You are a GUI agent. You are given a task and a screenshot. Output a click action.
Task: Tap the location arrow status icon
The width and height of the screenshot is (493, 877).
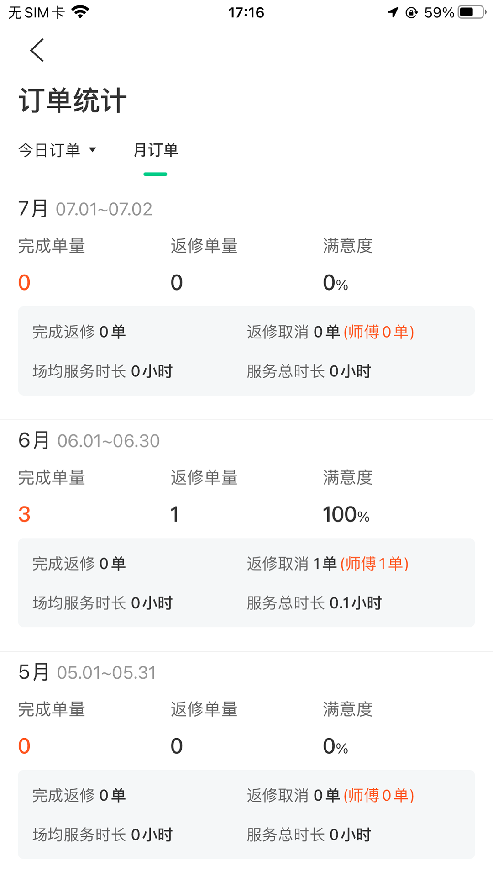pos(393,12)
